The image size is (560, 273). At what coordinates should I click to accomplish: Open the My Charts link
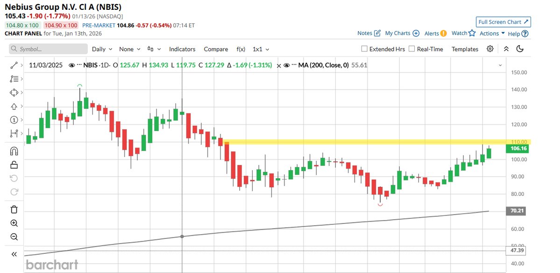397,33
